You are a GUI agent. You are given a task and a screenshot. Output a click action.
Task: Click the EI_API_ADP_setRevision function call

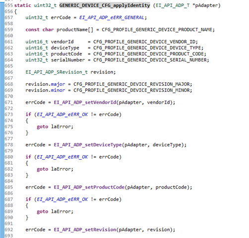pyautogui.click(x=85, y=230)
